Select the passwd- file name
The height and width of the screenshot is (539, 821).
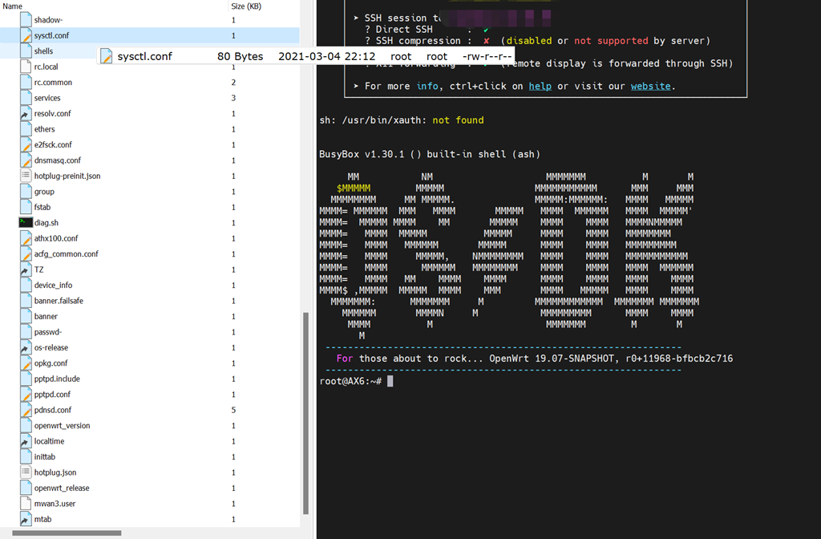pyautogui.click(x=48, y=332)
